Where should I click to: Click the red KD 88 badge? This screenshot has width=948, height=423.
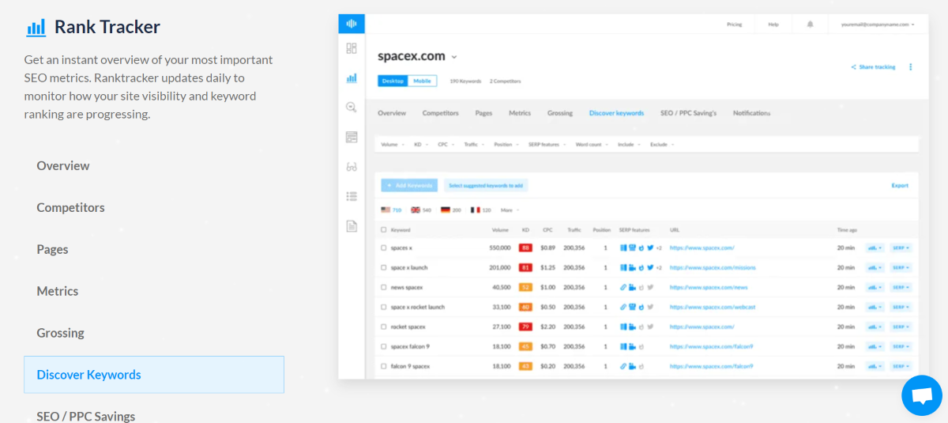(x=525, y=247)
